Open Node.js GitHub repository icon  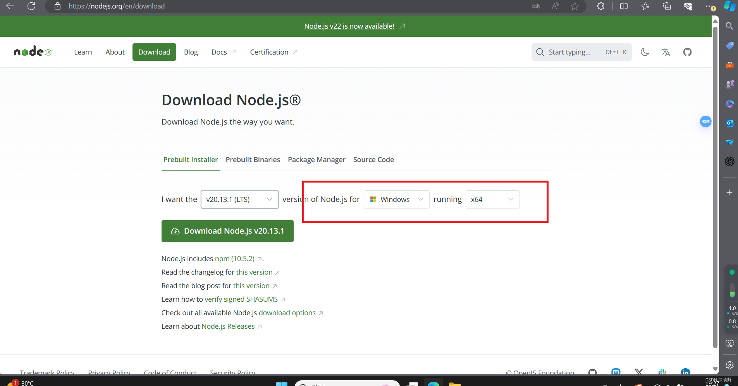[x=687, y=52]
